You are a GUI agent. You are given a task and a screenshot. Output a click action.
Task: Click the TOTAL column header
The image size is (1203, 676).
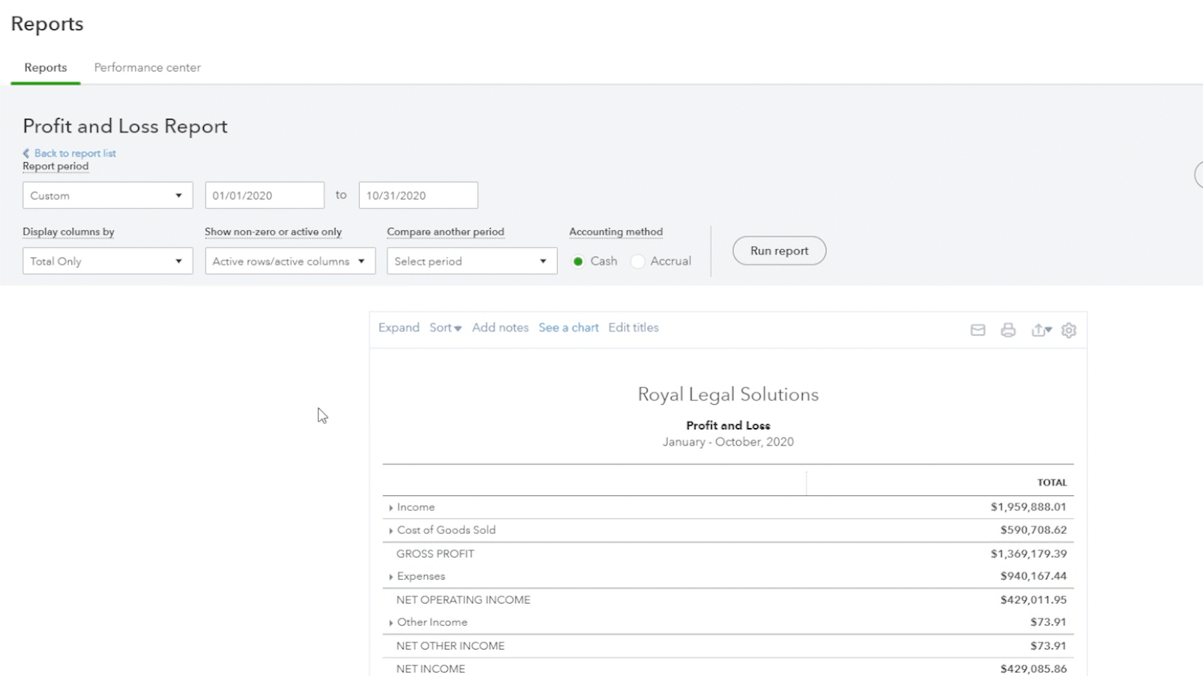1051,483
